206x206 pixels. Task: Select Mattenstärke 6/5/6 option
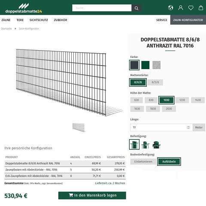[x=155, y=82]
